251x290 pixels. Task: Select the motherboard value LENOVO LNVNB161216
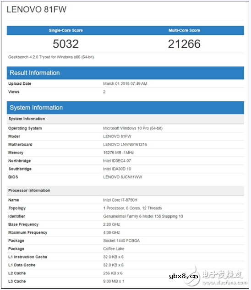pyautogui.click(x=125, y=144)
